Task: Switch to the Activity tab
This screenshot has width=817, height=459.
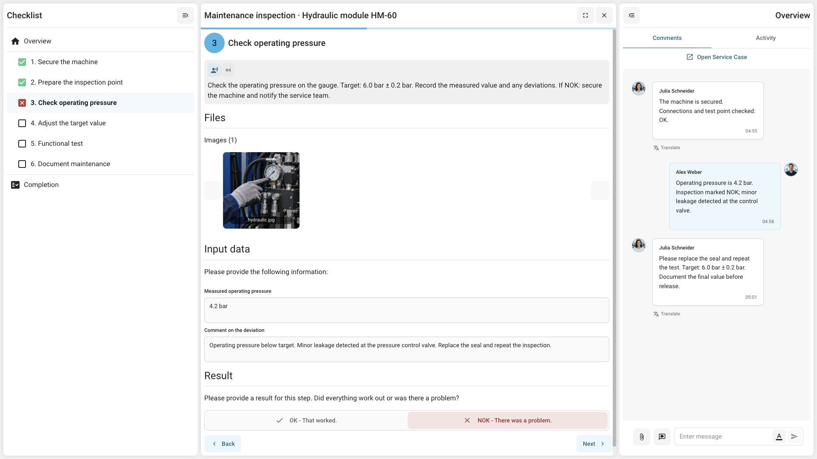Action: pyautogui.click(x=766, y=38)
